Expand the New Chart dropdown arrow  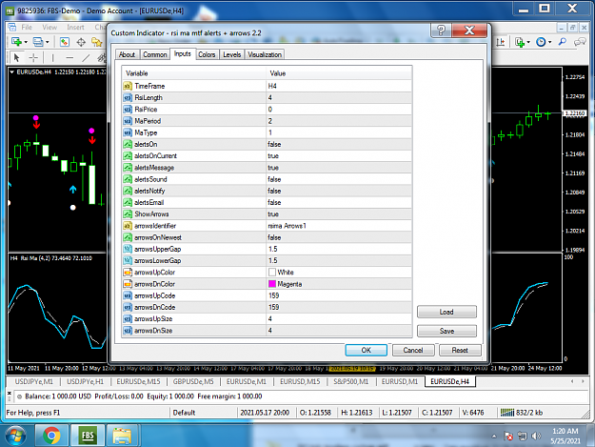26,42
